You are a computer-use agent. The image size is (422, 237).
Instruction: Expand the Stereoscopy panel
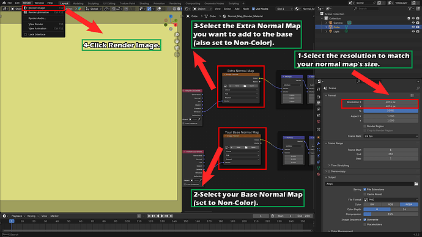[x=326, y=172]
